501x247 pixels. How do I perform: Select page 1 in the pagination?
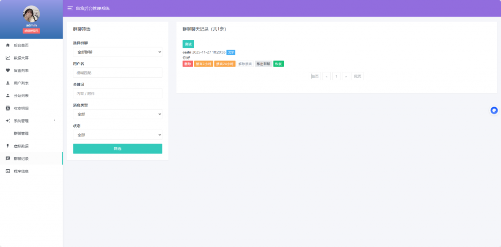[336, 76]
